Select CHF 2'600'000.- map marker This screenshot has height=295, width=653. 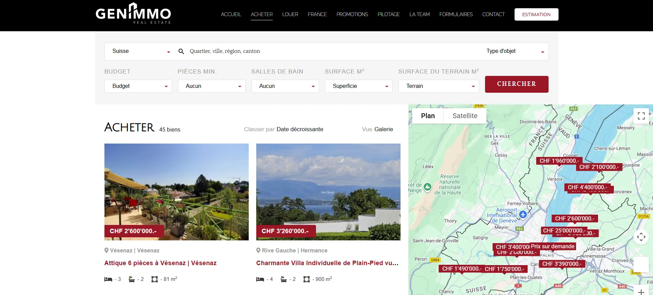point(575,218)
